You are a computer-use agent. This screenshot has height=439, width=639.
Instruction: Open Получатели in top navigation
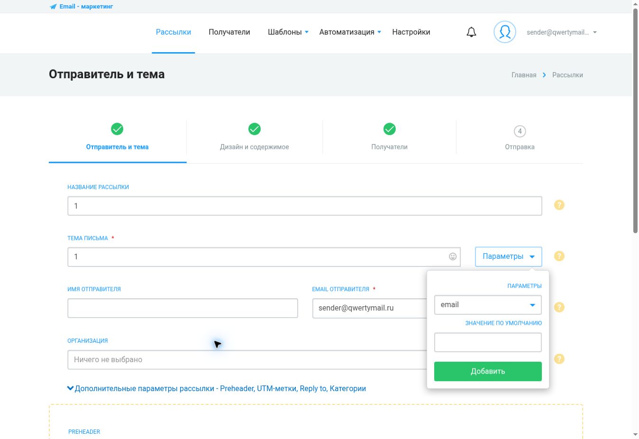coord(229,32)
